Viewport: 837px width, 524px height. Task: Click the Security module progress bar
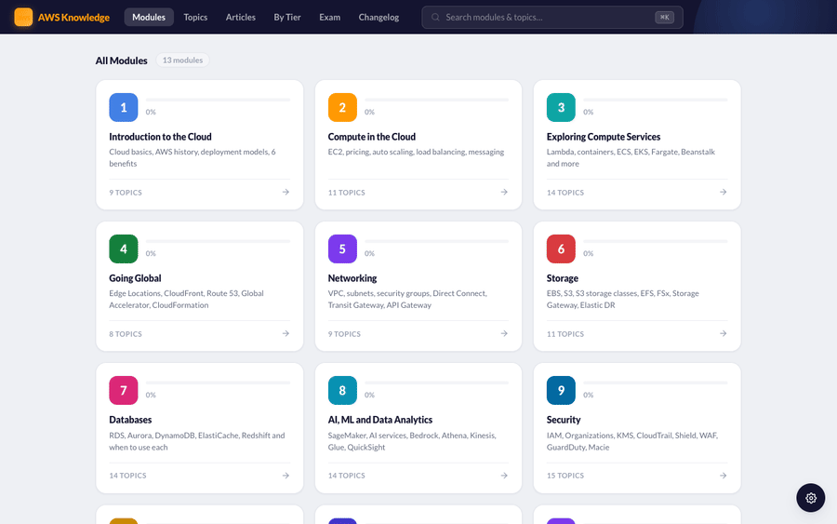pyautogui.click(x=655, y=383)
